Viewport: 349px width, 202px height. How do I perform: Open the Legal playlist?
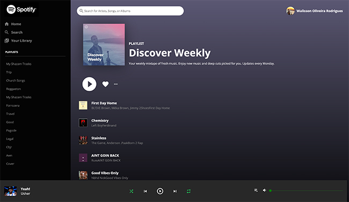(x=10, y=139)
